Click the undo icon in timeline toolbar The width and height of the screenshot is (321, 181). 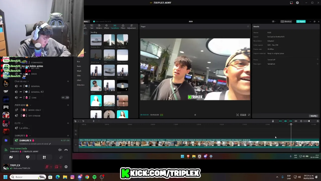click(x=83, y=121)
